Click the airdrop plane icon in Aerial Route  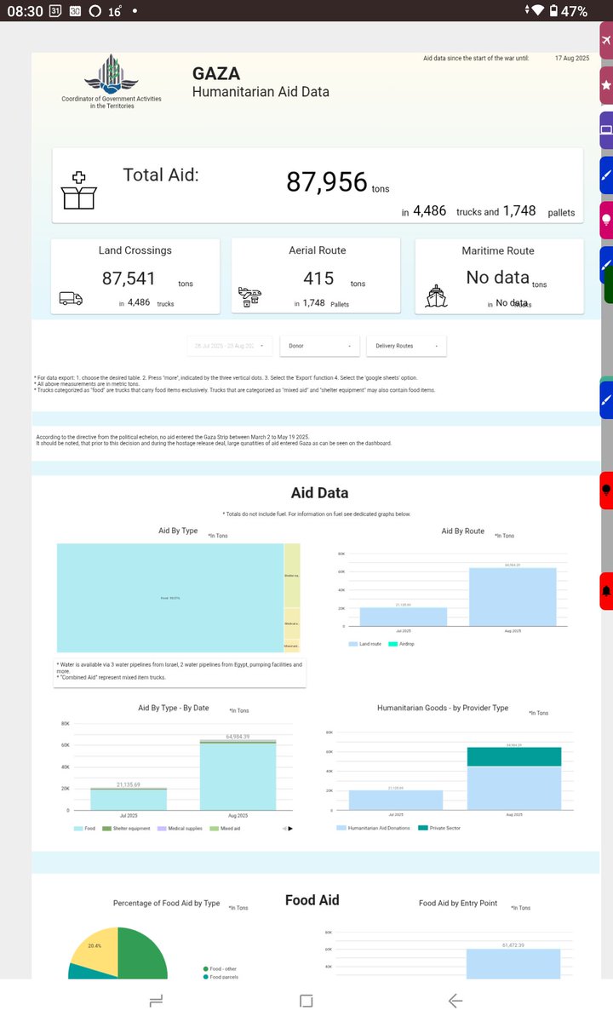(250, 297)
